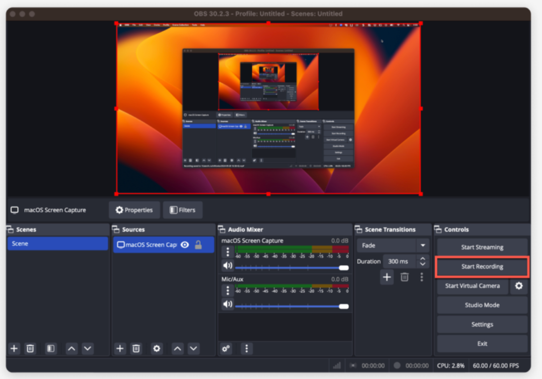Click the Scene Transitions panel title
Image resolution: width=542 pixels, height=379 pixels.
pos(390,229)
